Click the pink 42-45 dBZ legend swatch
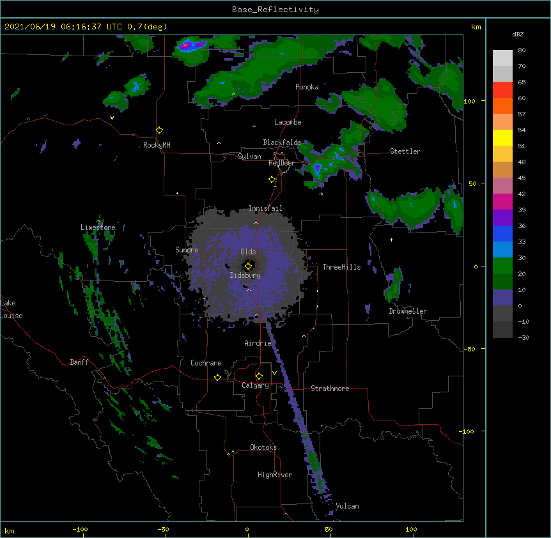551x538 pixels. point(502,186)
